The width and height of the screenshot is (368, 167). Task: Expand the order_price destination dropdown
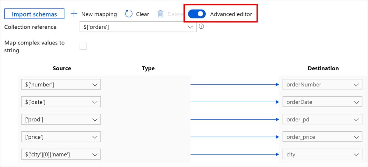coord(356,137)
